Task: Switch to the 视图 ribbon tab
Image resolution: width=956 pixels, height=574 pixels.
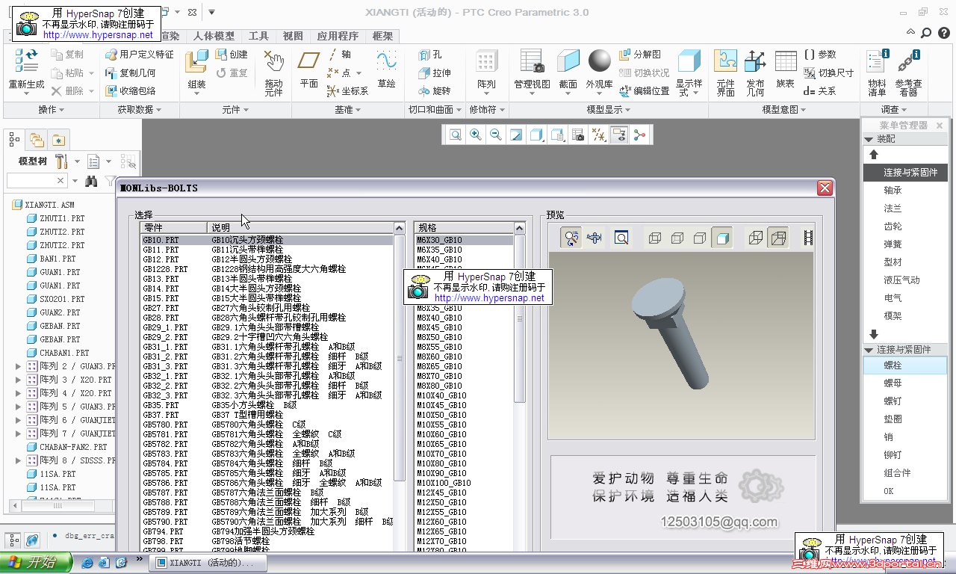Action: (293, 36)
